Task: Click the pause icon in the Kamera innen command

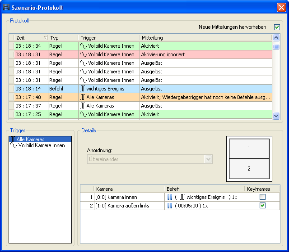Action: [170, 197]
